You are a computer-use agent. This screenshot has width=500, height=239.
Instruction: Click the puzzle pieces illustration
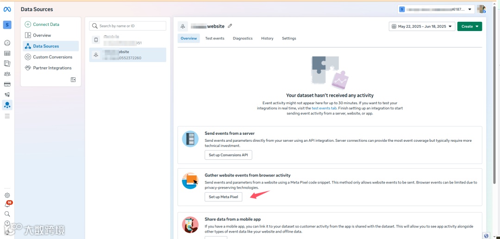(329, 72)
